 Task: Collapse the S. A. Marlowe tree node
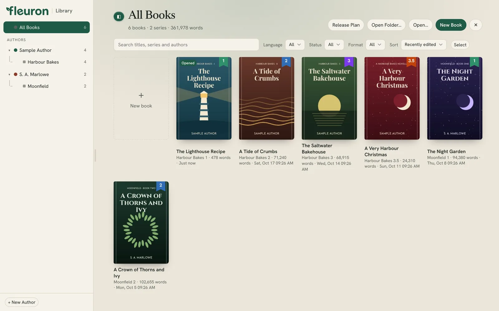(9, 75)
